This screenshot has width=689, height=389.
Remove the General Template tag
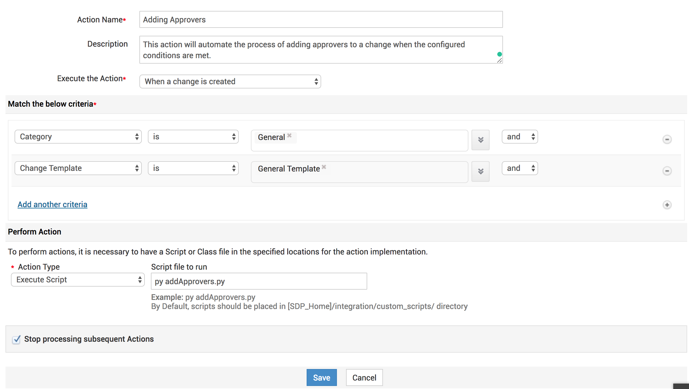(x=324, y=167)
